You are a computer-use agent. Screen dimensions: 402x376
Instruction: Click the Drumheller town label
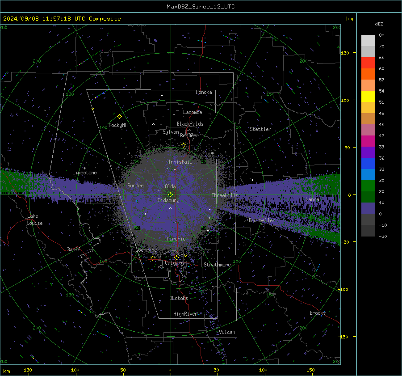click(261, 220)
